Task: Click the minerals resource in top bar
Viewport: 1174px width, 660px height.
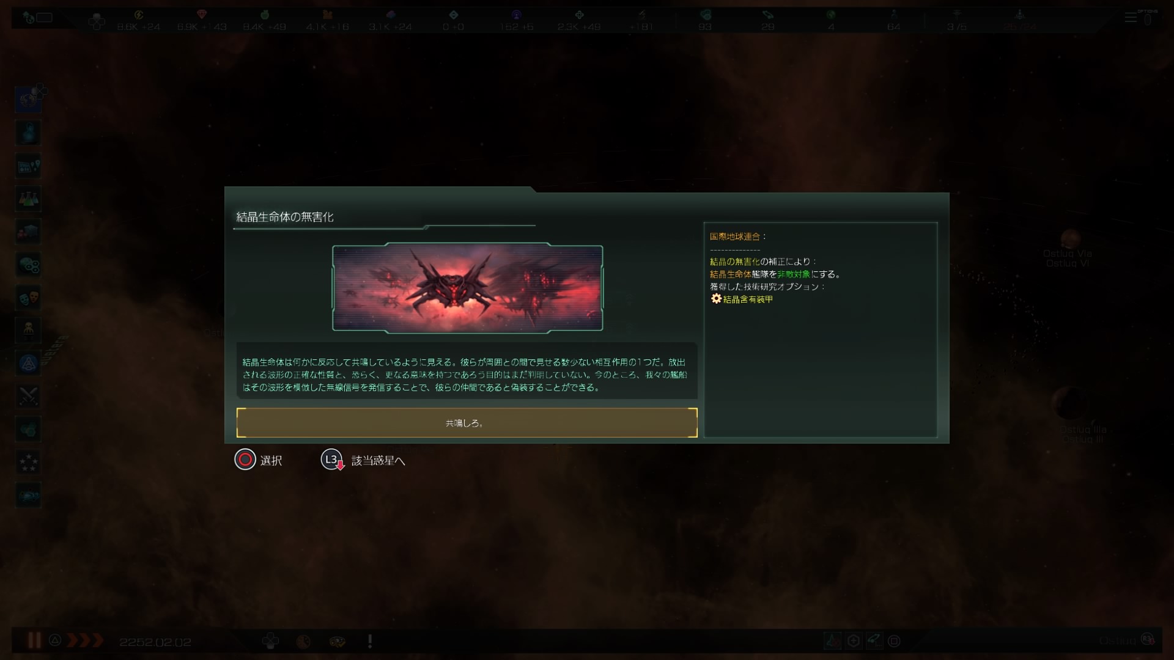Action: point(202,21)
